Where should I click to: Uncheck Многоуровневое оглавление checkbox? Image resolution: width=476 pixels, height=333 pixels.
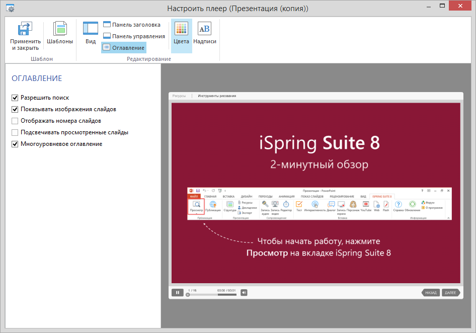[15, 144]
